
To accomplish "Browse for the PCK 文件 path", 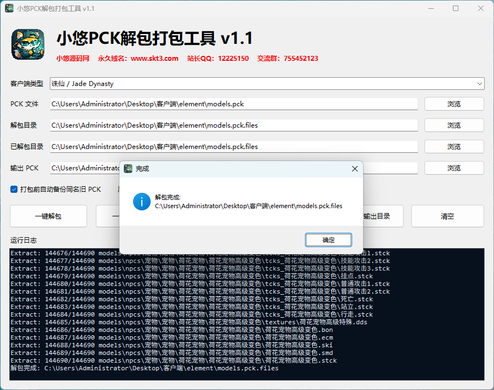I will 454,104.
